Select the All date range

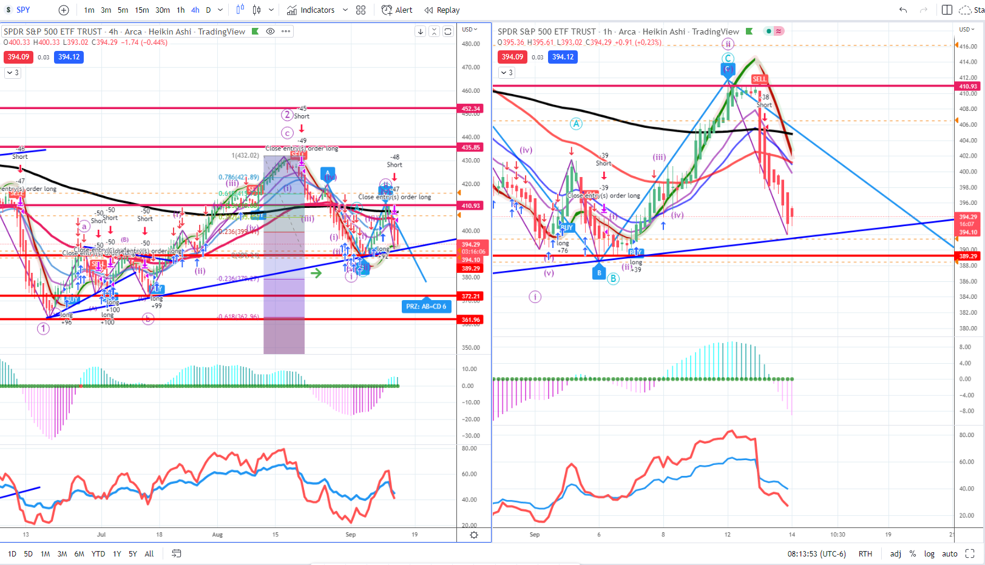[x=149, y=553]
